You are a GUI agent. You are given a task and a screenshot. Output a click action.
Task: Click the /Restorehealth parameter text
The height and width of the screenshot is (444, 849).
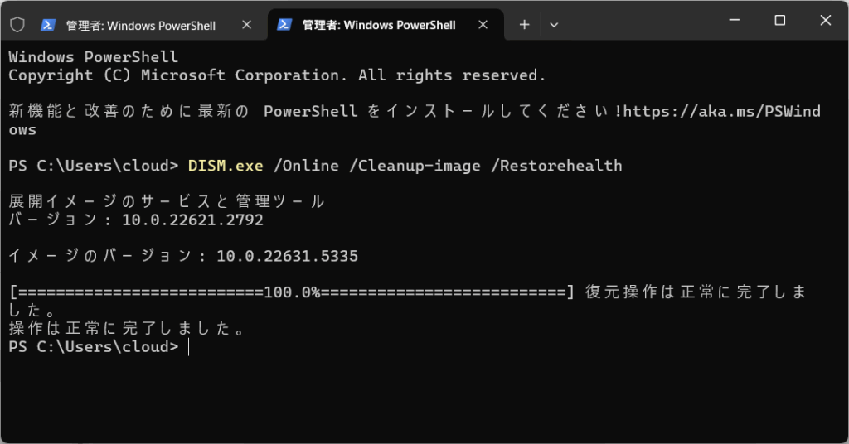click(x=555, y=166)
